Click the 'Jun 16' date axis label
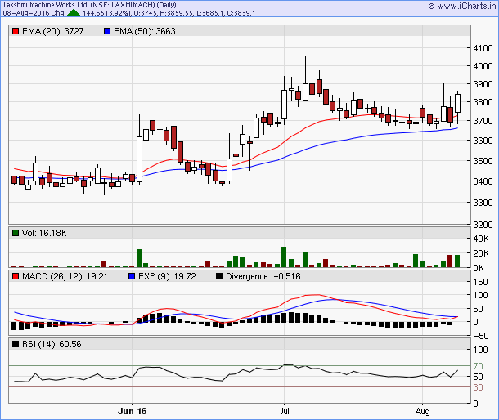Screen dimensions: 499x420 [132, 411]
